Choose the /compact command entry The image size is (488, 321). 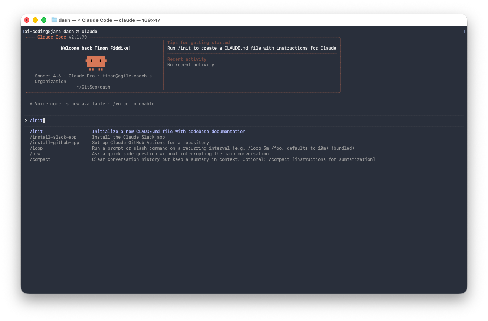(x=40, y=159)
